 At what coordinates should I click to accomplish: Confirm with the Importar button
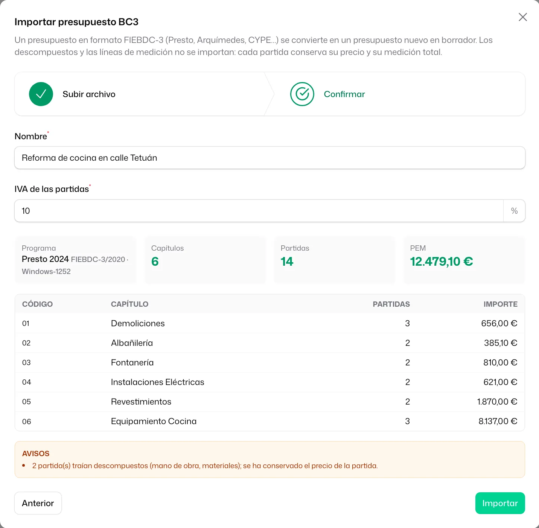coord(500,503)
